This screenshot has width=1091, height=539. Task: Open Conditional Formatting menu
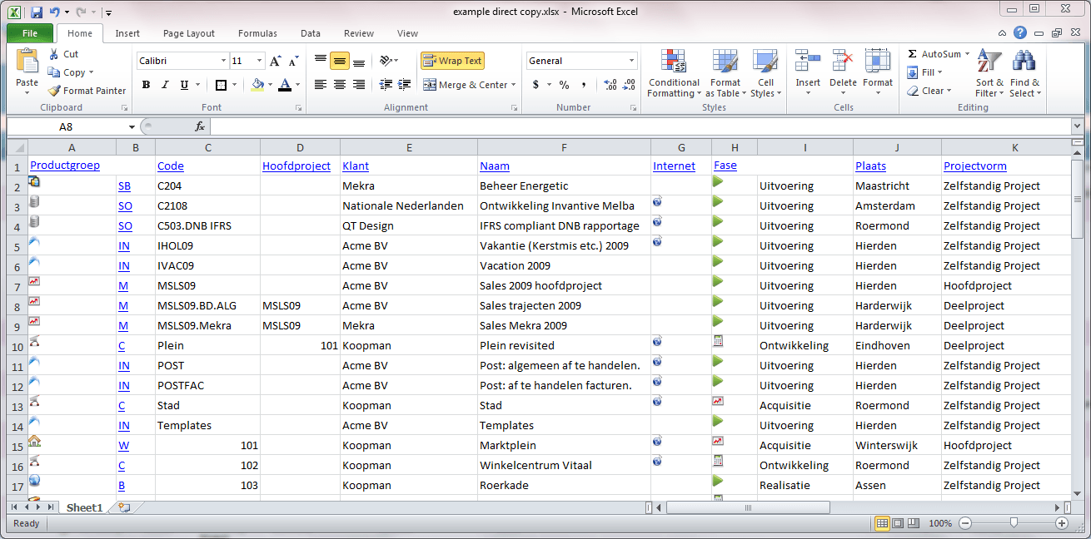[x=674, y=73]
